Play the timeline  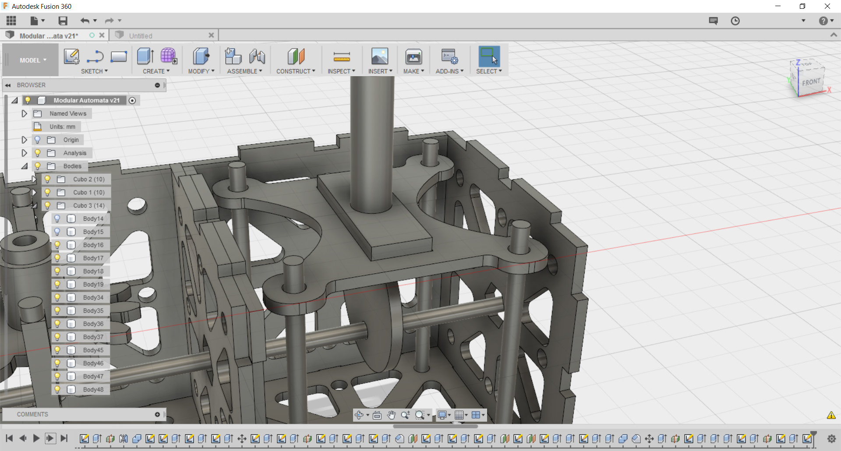[36, 438]
